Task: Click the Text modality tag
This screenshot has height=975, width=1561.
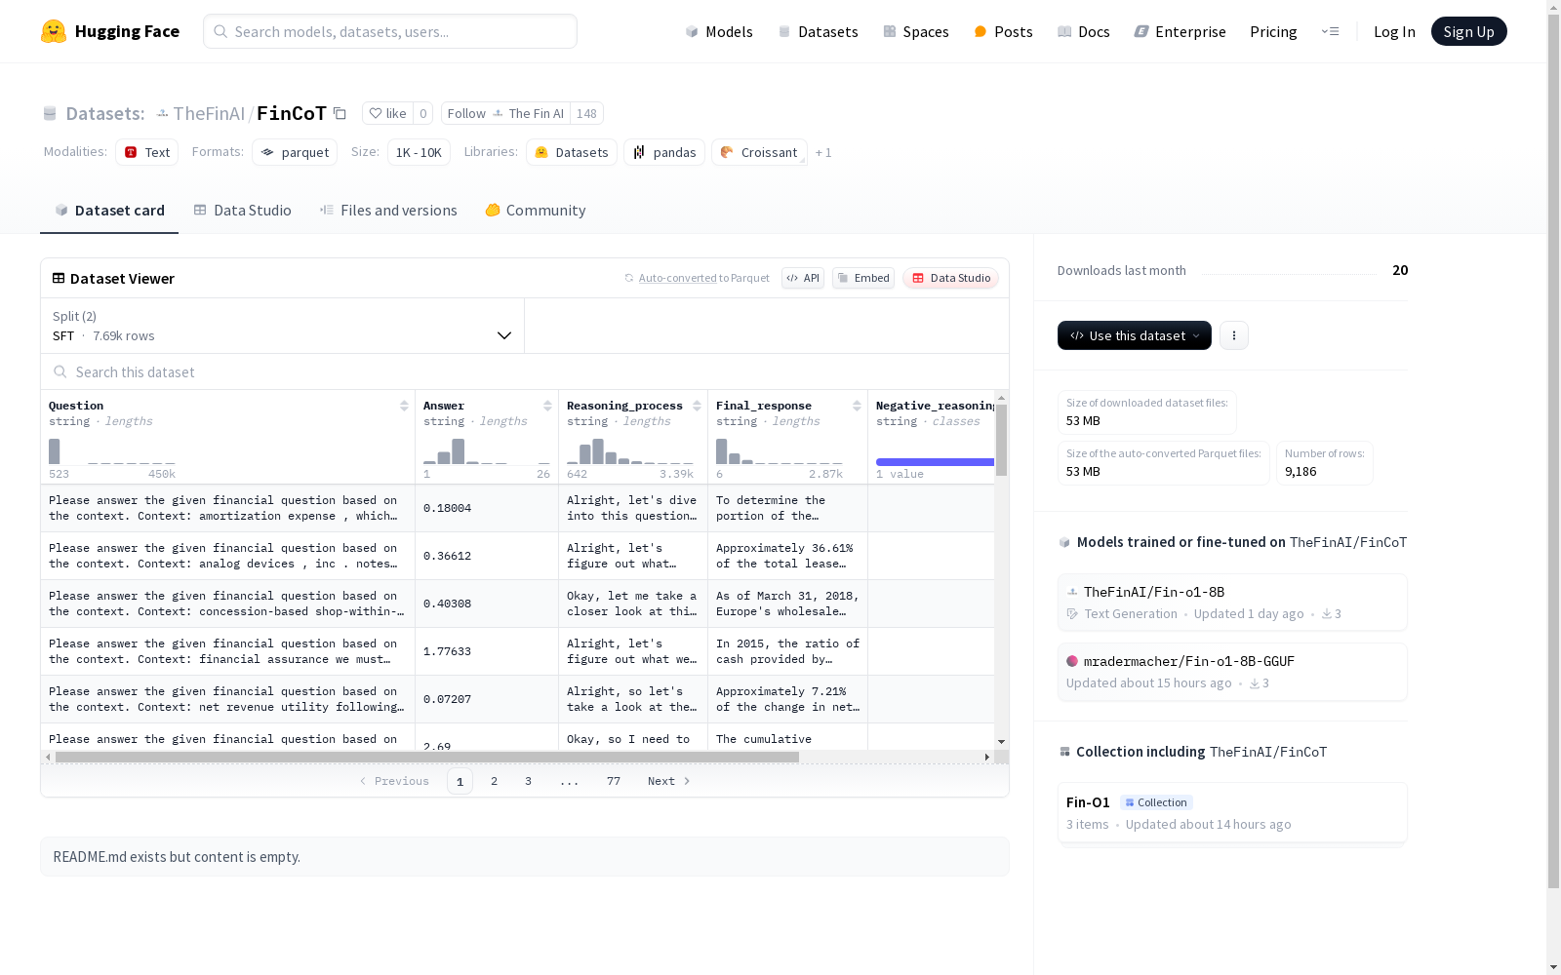Action: 147,152
